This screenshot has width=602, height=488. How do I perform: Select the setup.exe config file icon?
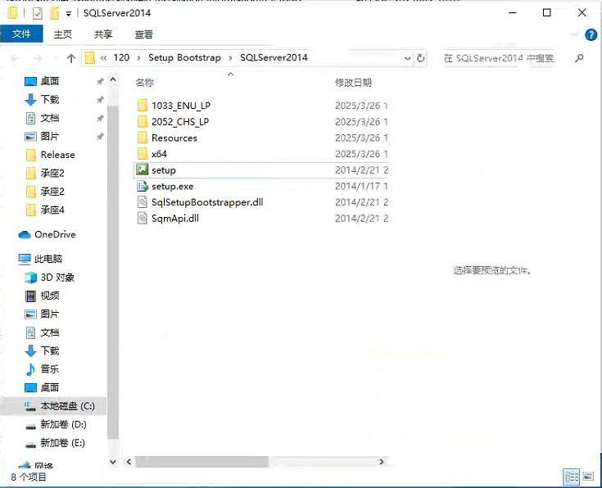pos(143,186)
